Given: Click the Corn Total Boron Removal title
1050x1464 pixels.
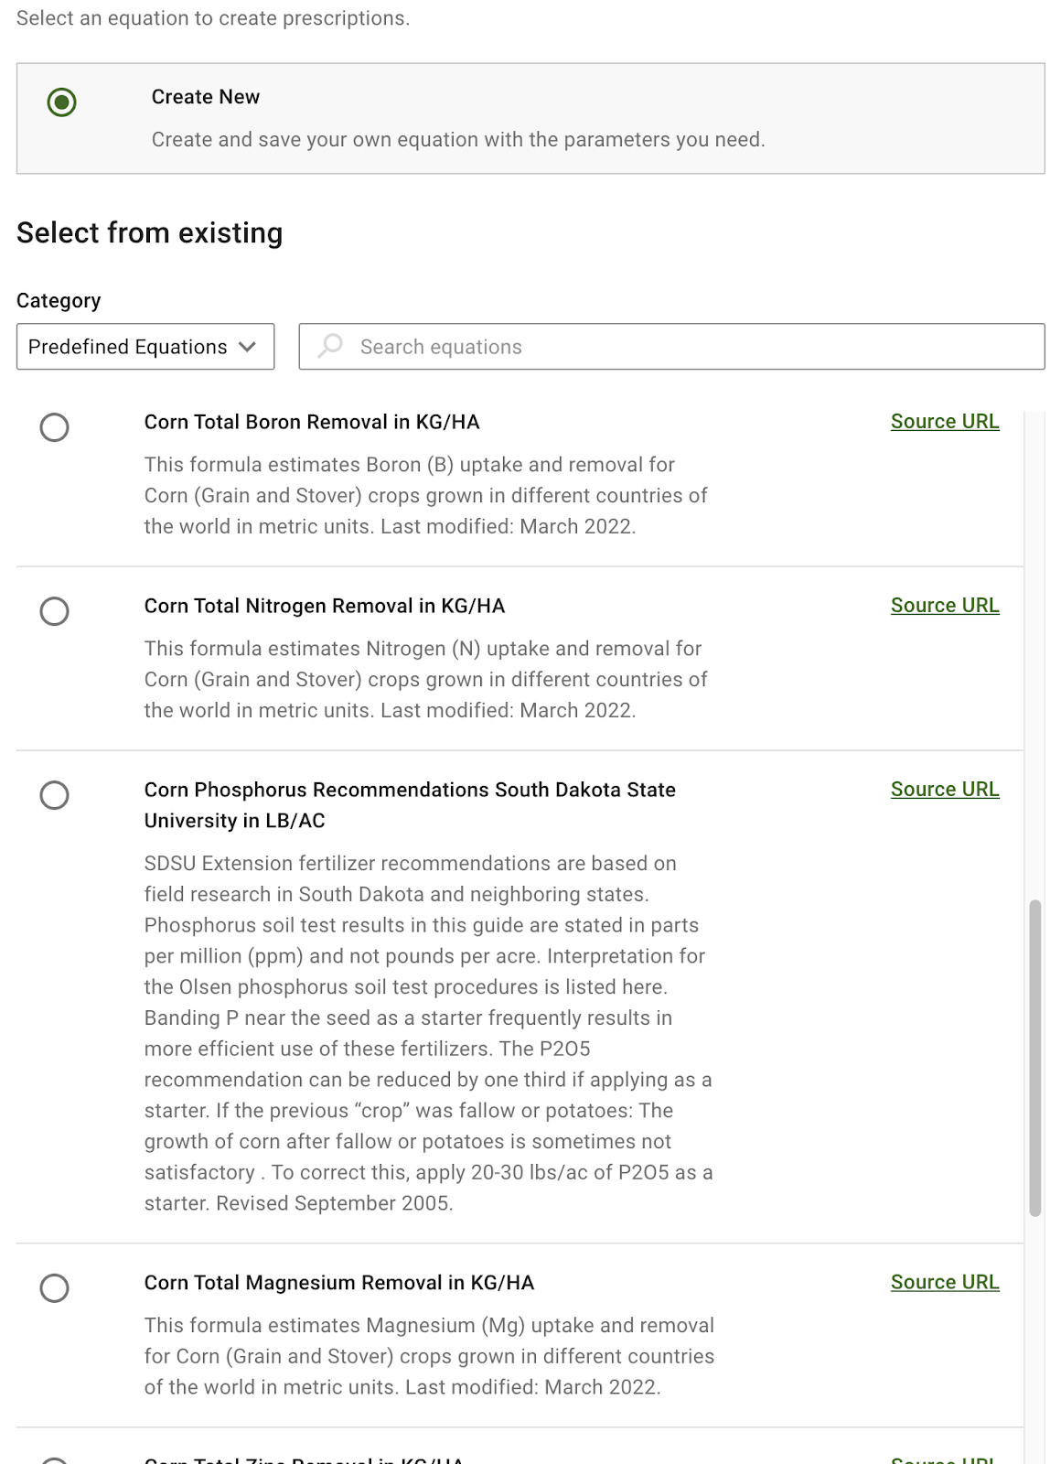Looking at the screenshot, I should 312,422.
